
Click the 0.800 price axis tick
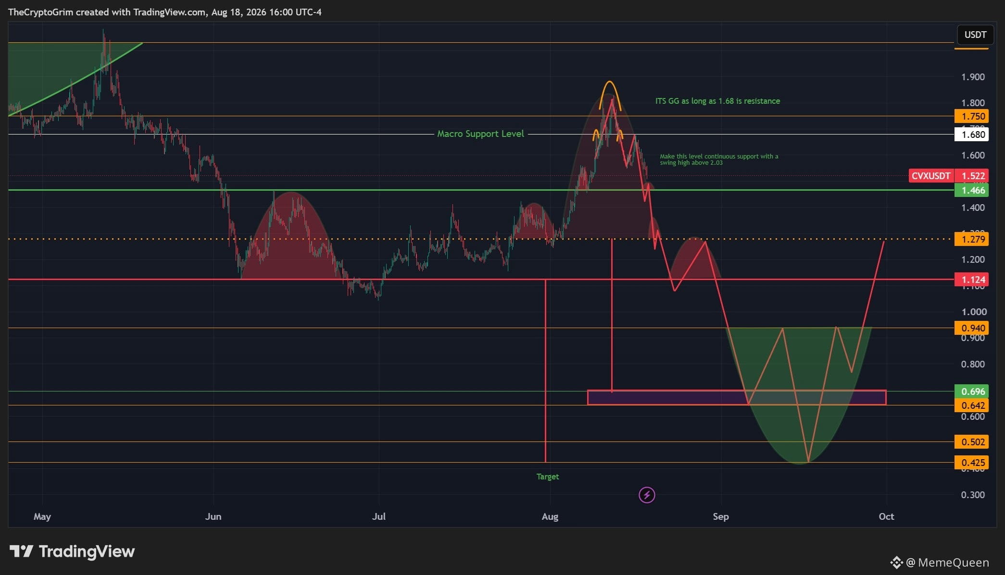click(973, 364)
